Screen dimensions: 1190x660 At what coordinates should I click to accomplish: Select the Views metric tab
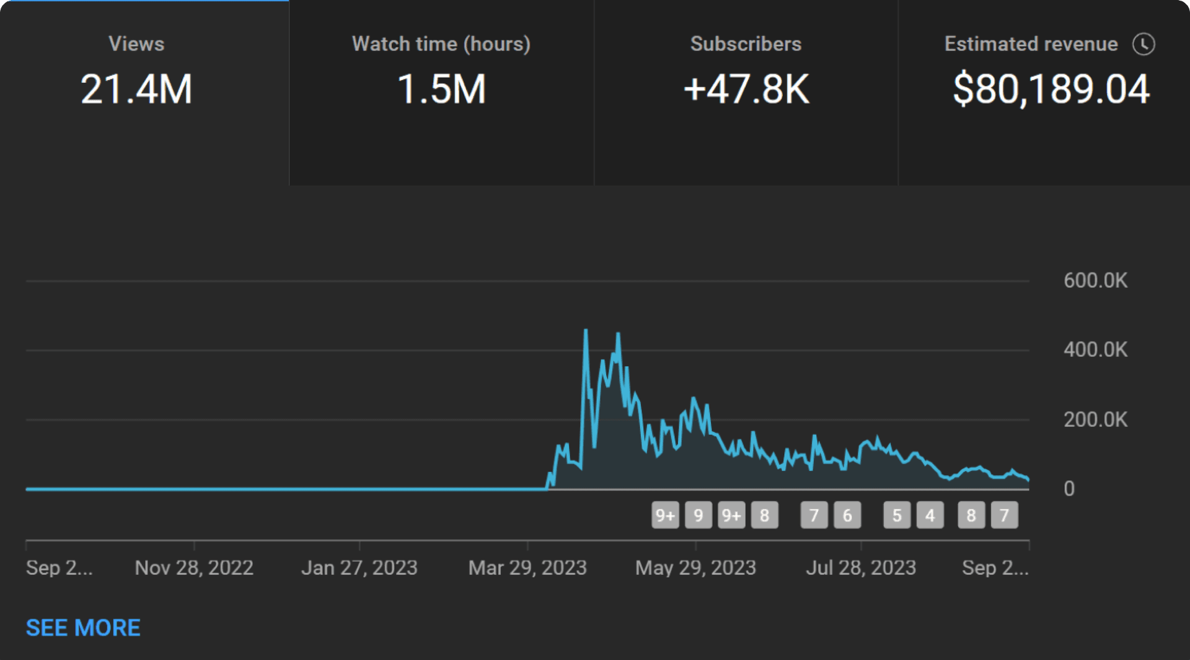point(144,93)
